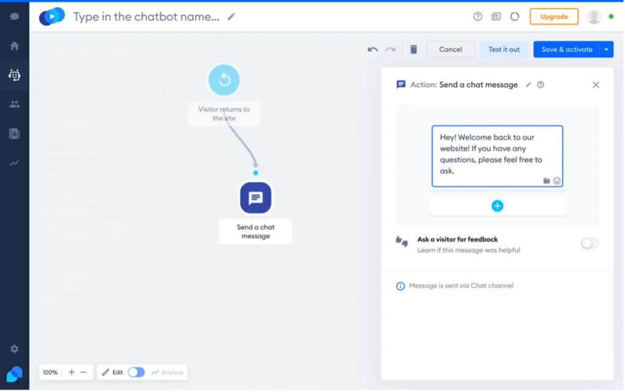Image resolution: width=625 pixels, height=392 pixels.
Task: Click into the welcome message text box
Action: click(497, 156)
